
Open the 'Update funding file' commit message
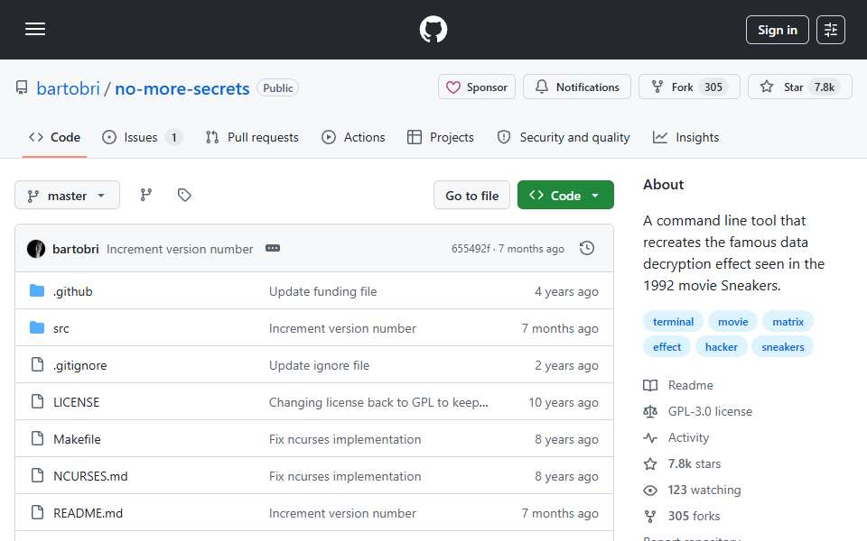pos(323,291)
